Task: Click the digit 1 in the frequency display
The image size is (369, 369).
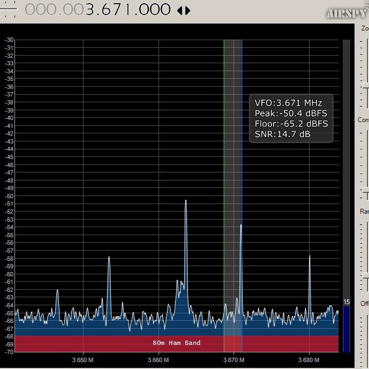Action: click(x=127, y=10)
